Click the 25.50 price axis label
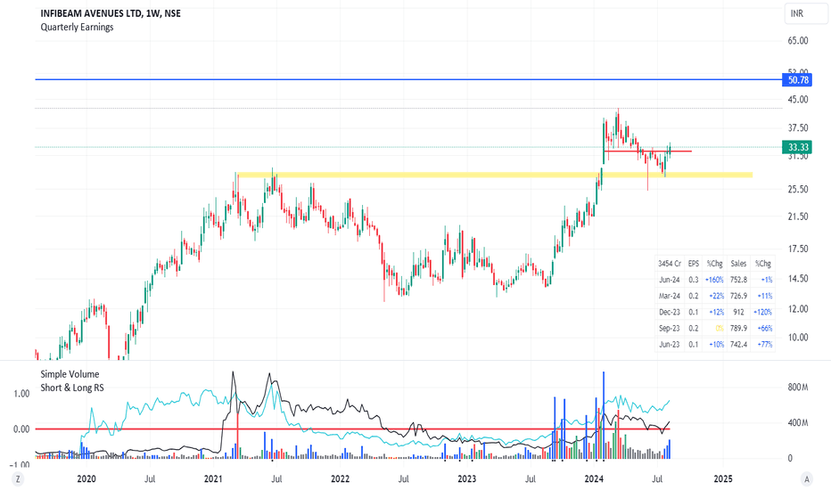 click(798, 189)
